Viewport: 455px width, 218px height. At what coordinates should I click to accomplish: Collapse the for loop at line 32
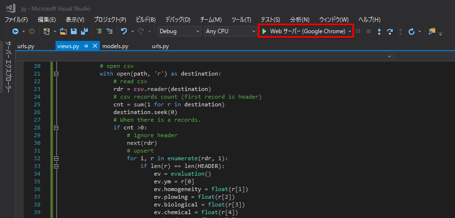pos(56,159)
